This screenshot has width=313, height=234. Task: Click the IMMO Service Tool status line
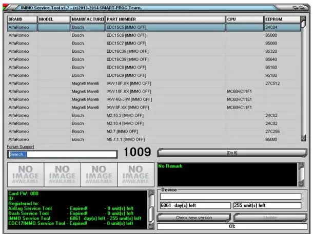pyautogui.click(x=74, y=219)
